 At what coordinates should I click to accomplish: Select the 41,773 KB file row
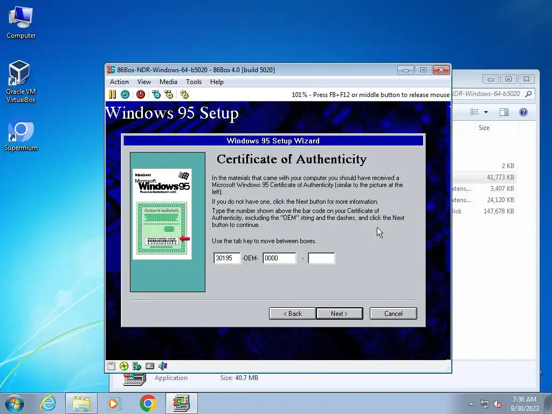pos(484,177)
